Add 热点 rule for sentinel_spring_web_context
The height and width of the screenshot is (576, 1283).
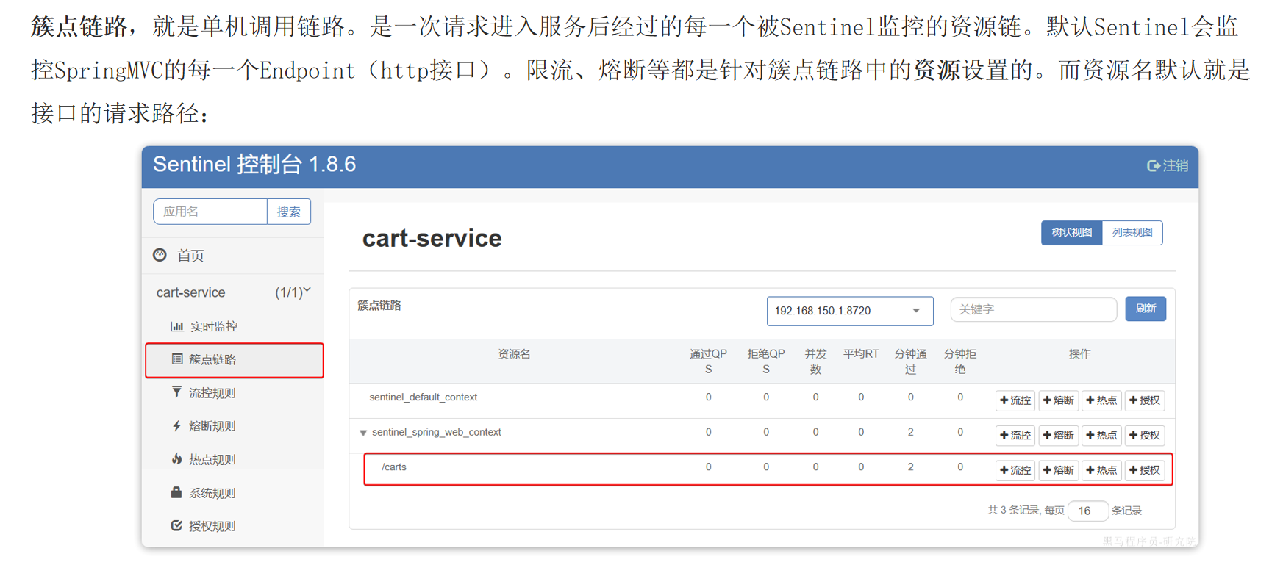[x=1101, y=435]
